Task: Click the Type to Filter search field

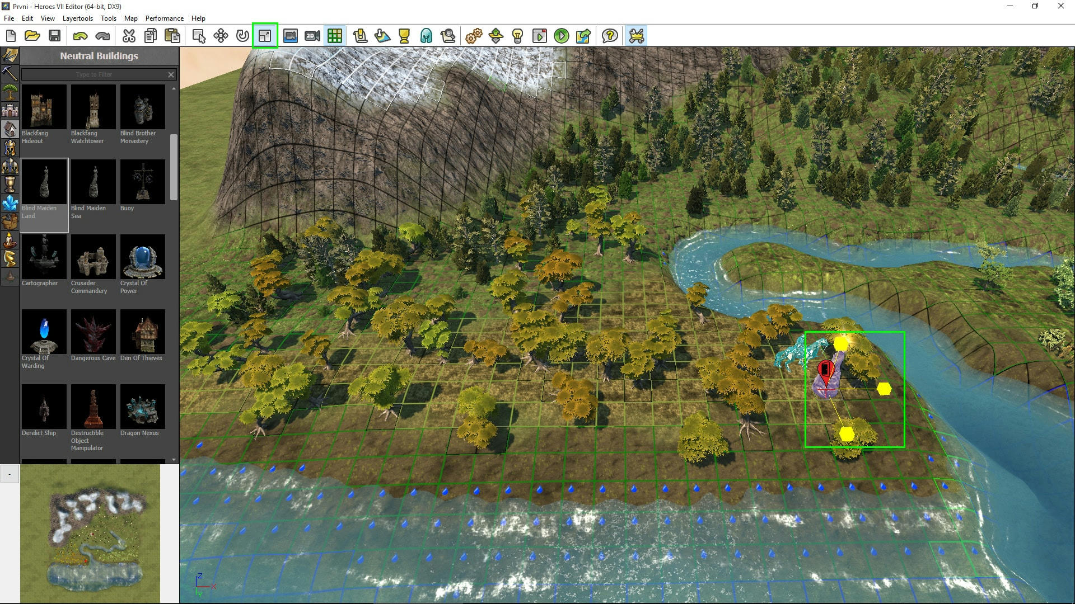Action: (x=94, y=74)
